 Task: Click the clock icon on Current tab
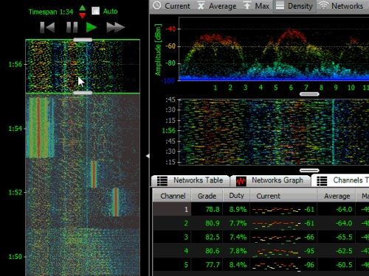[x=157, y=5]
